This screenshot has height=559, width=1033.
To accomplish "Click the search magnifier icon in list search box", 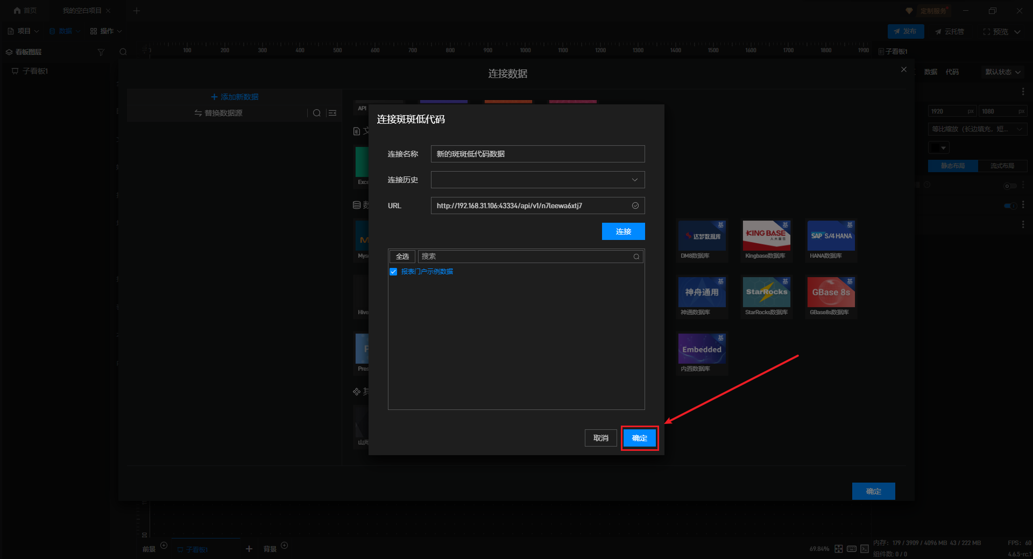I will (636, 257).
